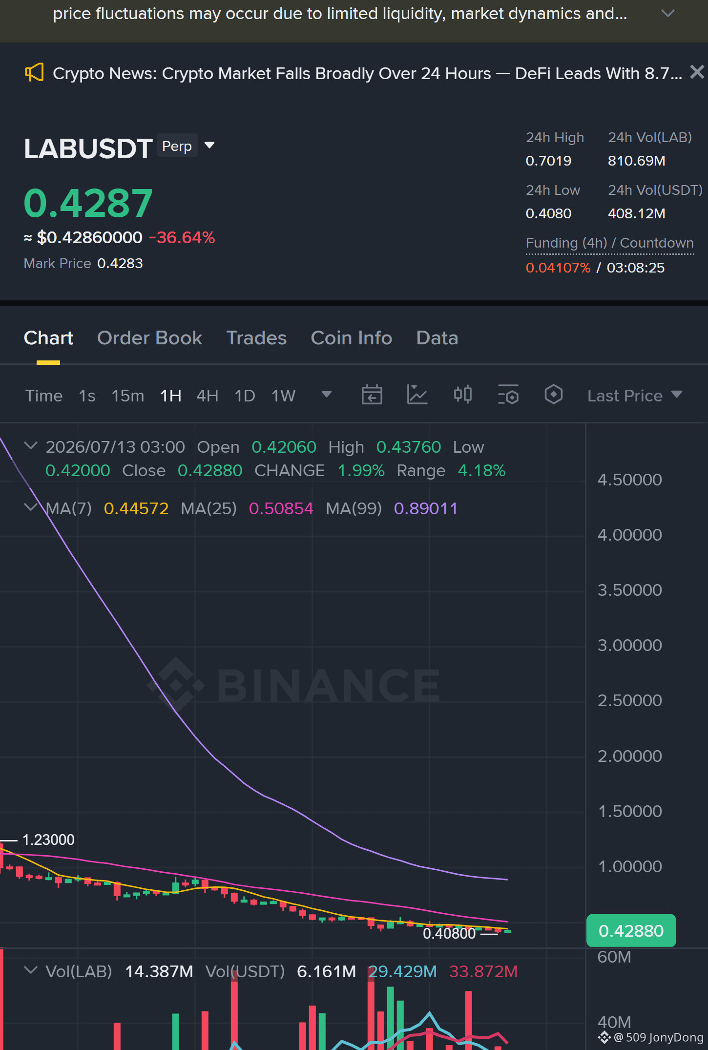Click the candle date 2026/07/13 03:00

click(115, 447)
